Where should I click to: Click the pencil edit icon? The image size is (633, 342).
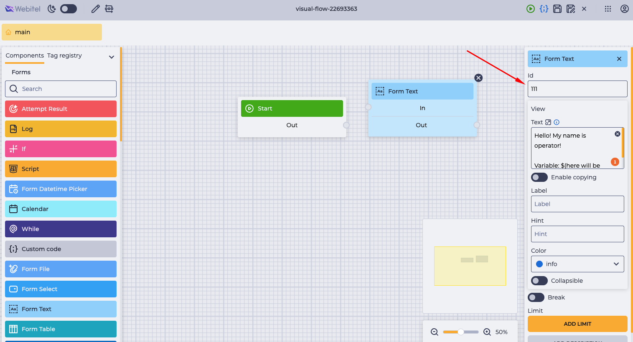click(96, 9)
